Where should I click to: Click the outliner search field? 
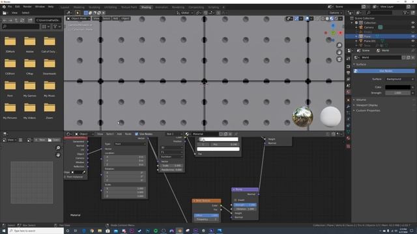click(x=379, y=13)
